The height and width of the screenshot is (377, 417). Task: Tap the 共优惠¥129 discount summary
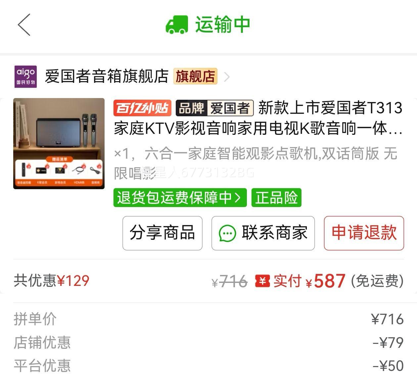(x=52, y=281)
